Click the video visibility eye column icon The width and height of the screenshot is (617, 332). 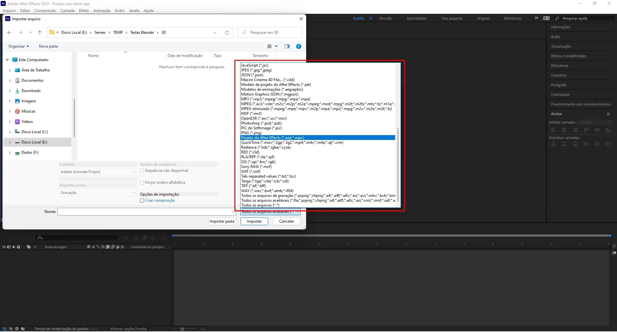click(4, 247)
